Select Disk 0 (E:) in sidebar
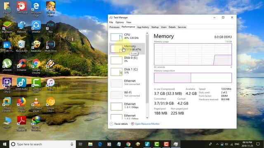The width and height of the screenshot is (264, 148). [127, 60]
